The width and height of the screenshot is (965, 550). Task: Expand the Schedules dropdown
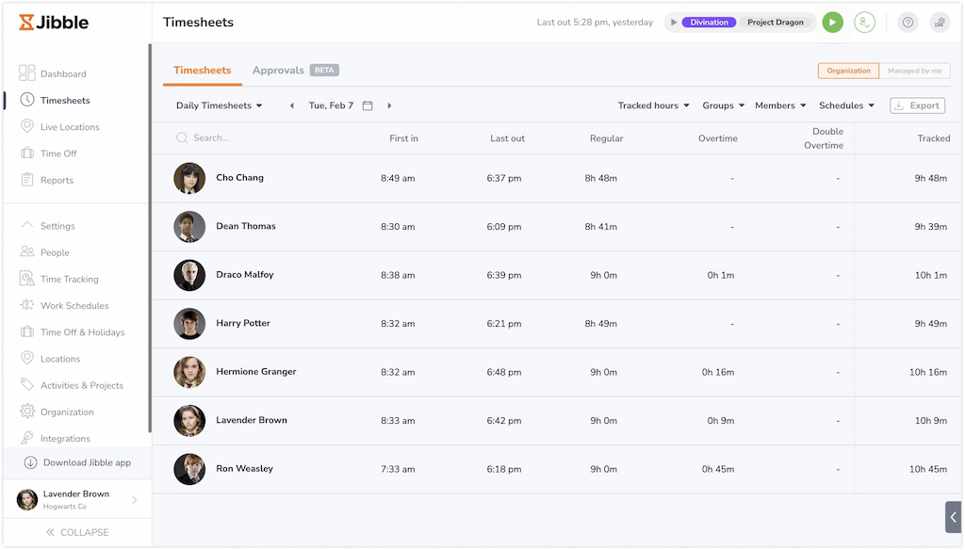[x=846, y=105]
